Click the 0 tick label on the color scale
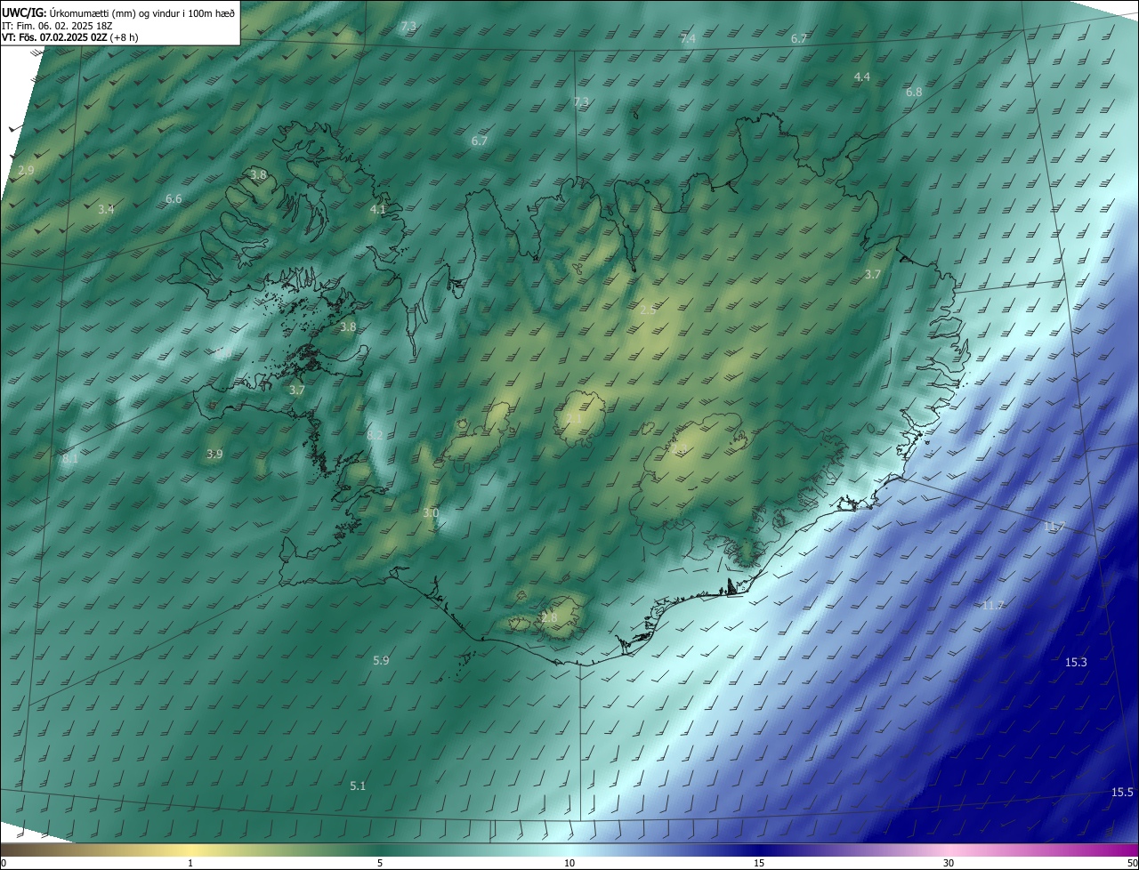The height and width of the screenshot is (870, 1139). click(x=4, y=863)
